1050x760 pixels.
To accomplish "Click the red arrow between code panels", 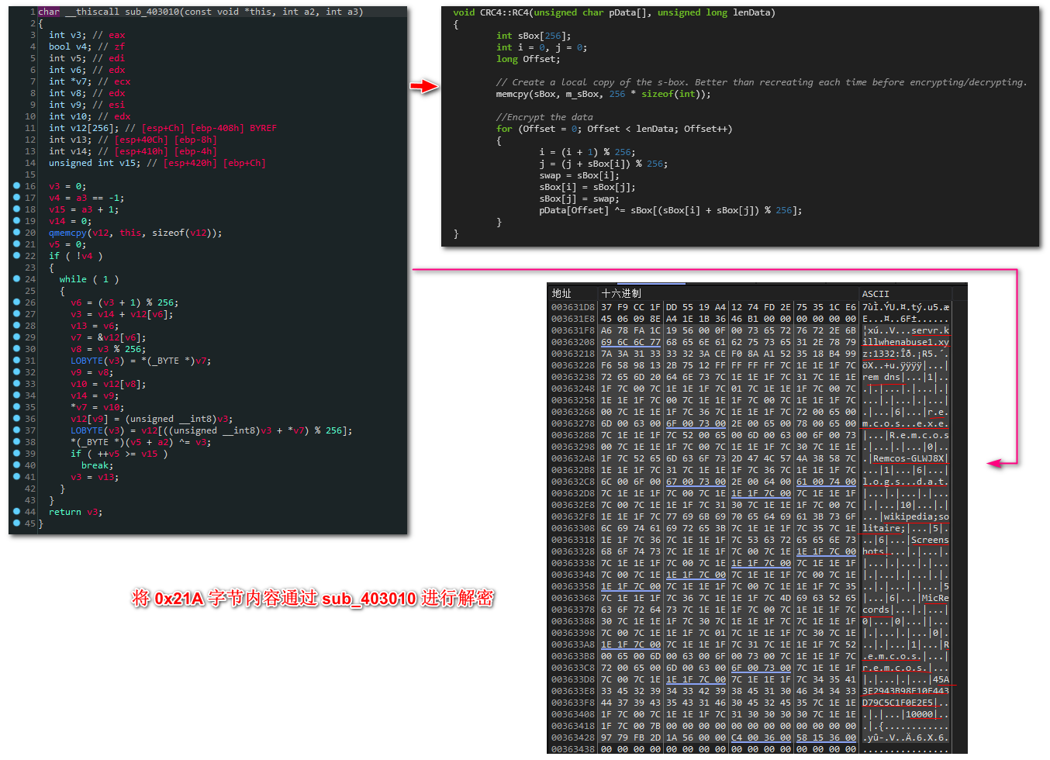I will click(424, 86).
